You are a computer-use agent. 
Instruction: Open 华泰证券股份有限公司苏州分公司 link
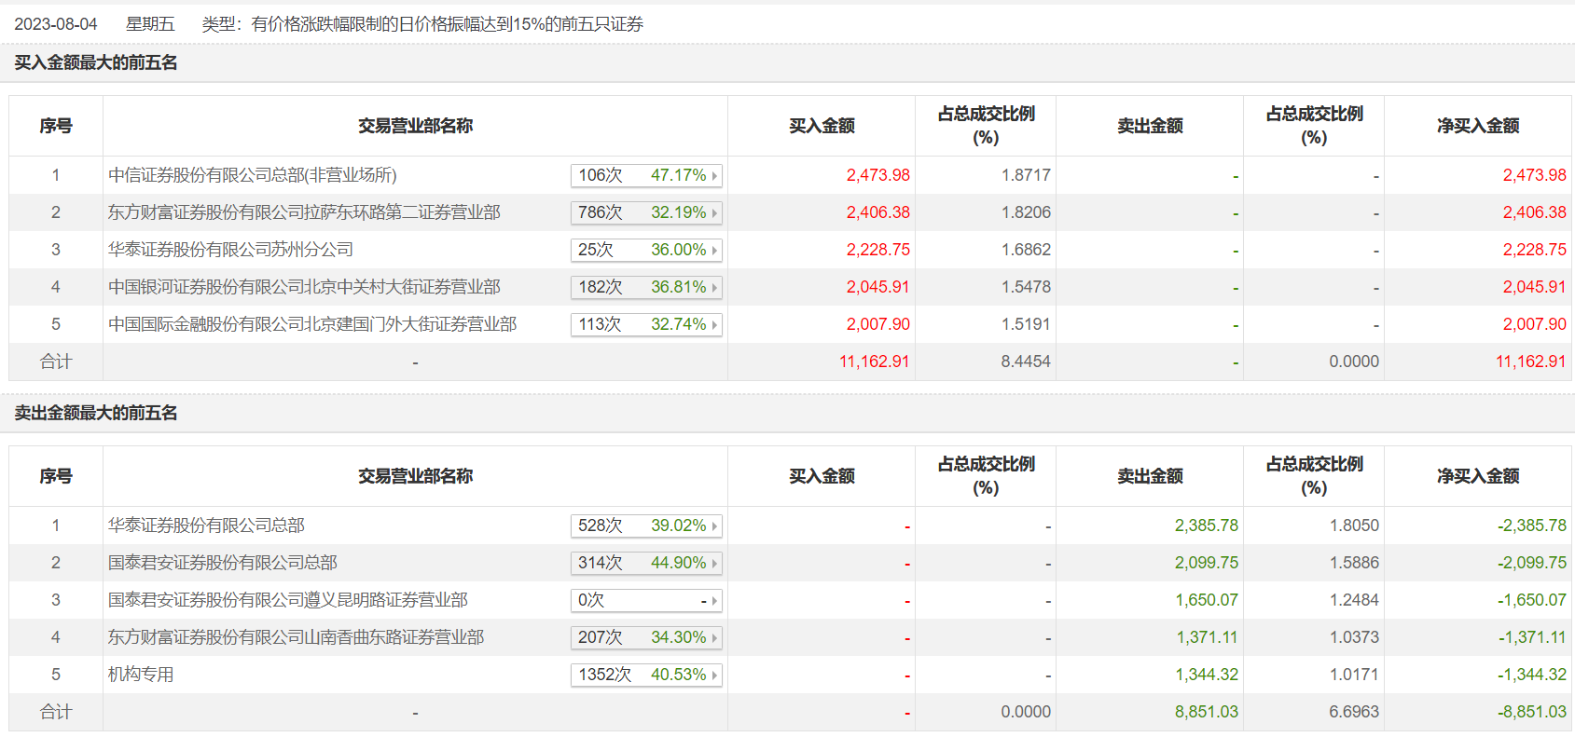click(x=230, y=250)
